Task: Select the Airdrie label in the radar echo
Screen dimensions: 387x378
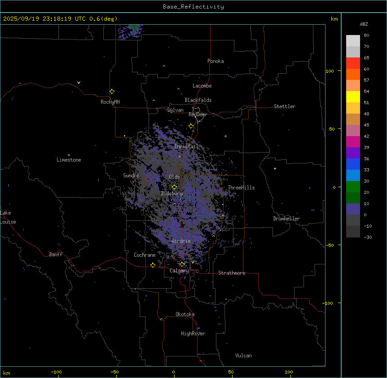Action: [x=181, y=241]
